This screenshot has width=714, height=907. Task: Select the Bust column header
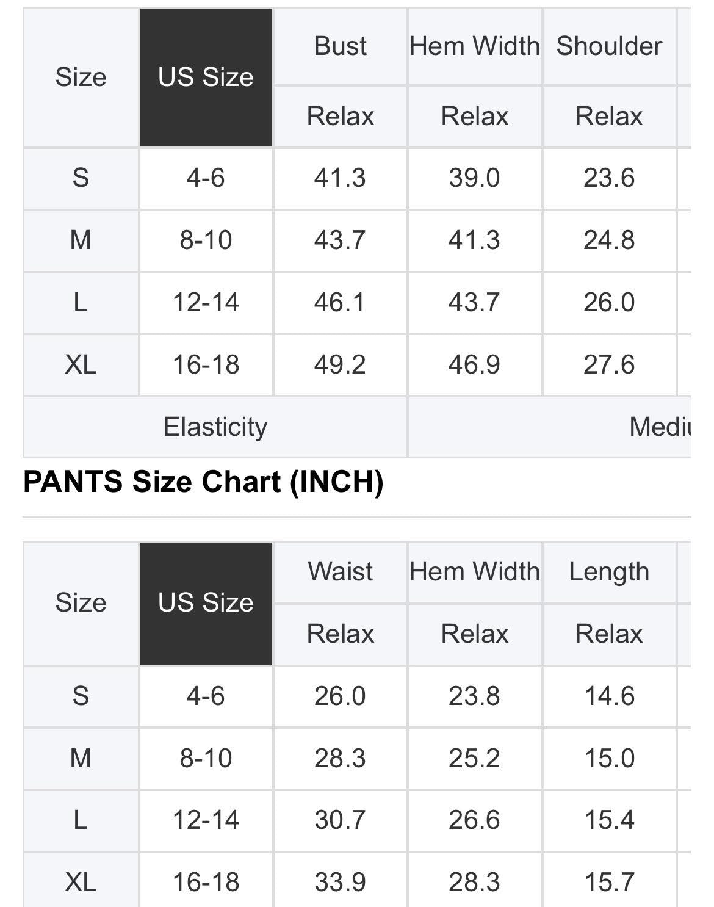pyautogui.click(x=340, y=46)
